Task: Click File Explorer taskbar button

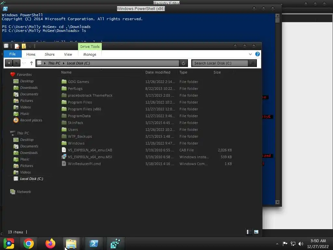Action: pyautogui.click(x=71, y=243)
